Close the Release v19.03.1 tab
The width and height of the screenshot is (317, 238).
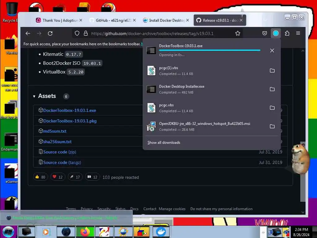coord(241,20)
